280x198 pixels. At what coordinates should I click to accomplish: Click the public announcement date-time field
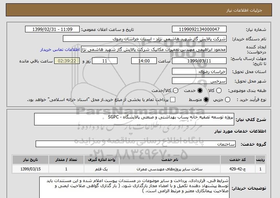52,29
